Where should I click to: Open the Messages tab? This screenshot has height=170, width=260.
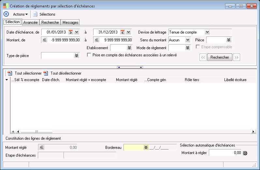coord(70,22)
